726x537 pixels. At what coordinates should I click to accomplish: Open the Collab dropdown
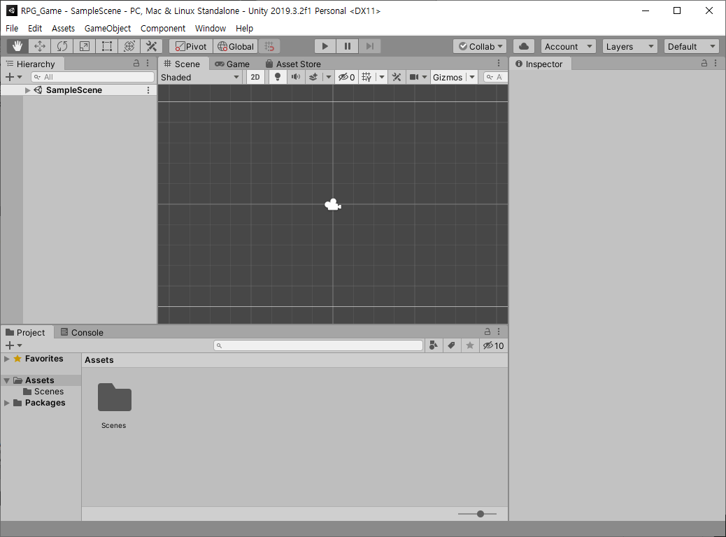point(480,46)
